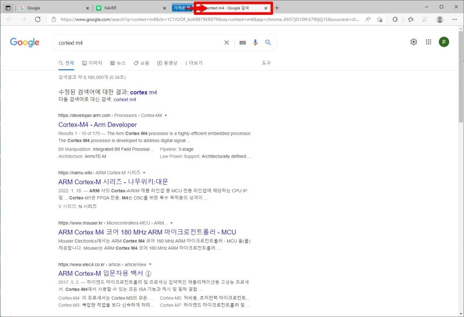Open Google quick settings gear
The image size is (464, 317).
pos(414,42)
